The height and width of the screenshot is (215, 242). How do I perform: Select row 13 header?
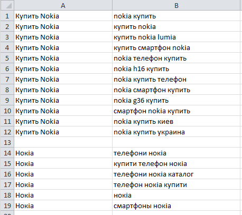click(7, 142)
